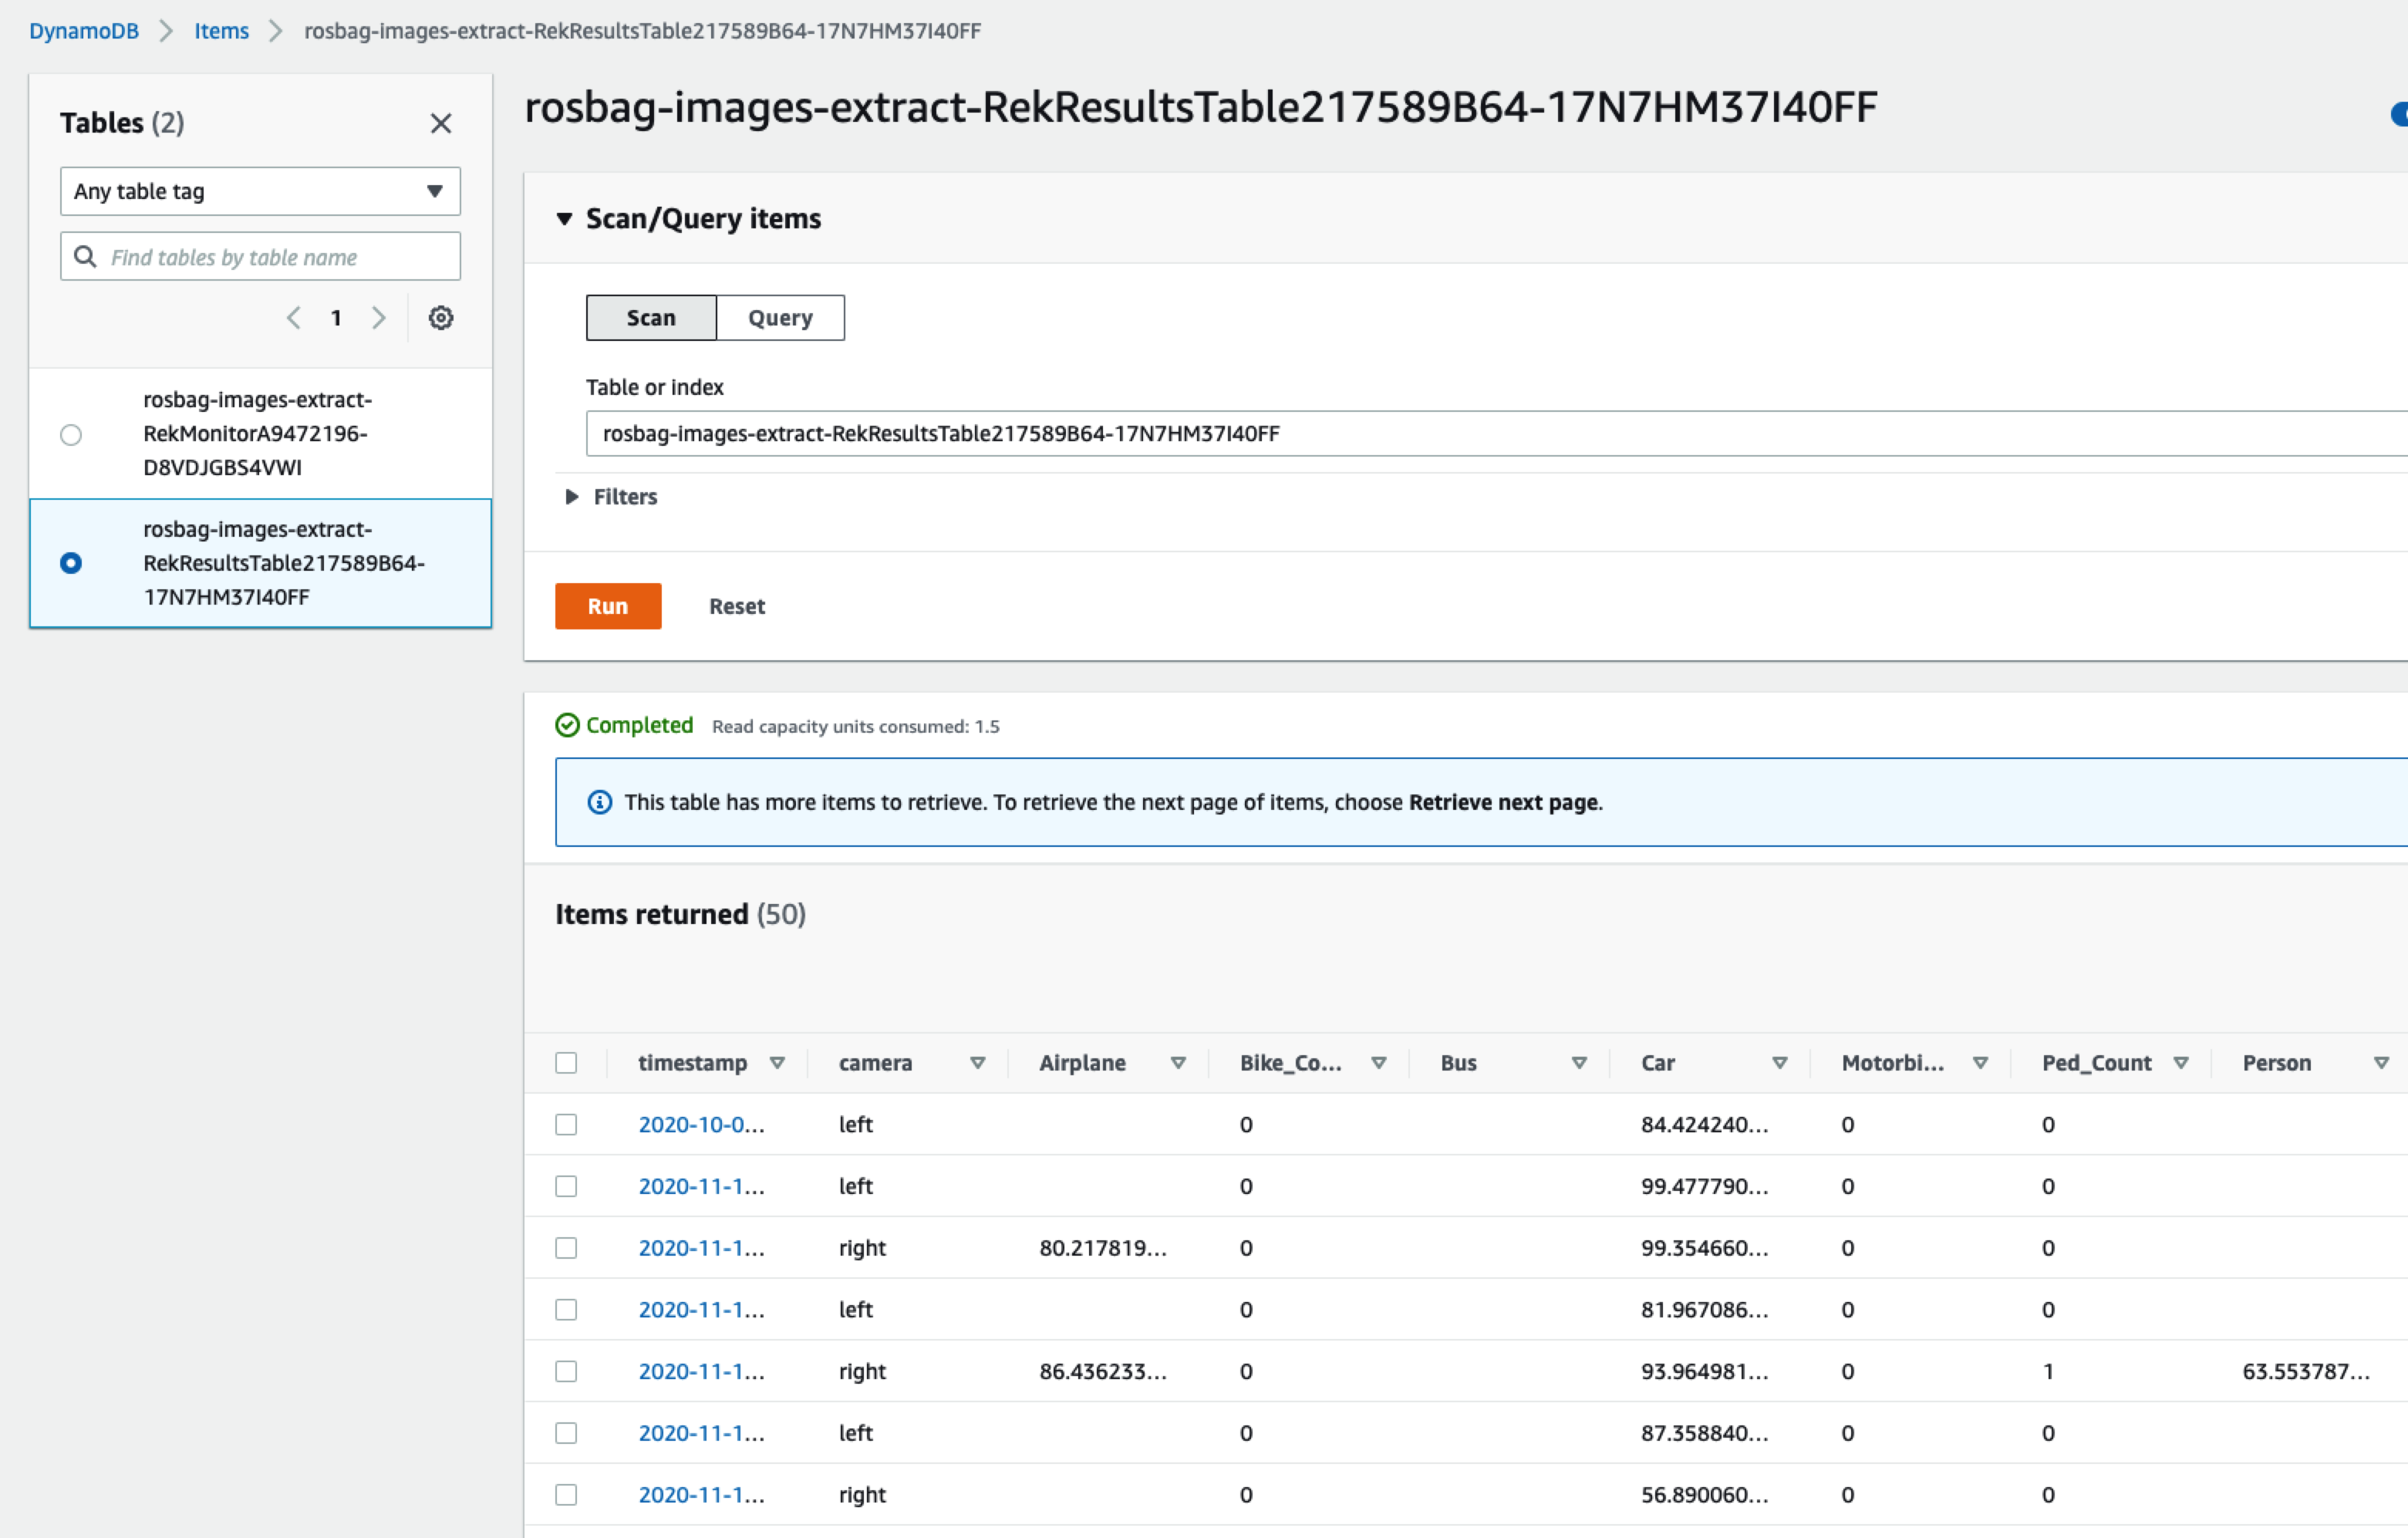Click tables page number 1
Viewport: 2408px width, 1538px height.
pos(336,318)
